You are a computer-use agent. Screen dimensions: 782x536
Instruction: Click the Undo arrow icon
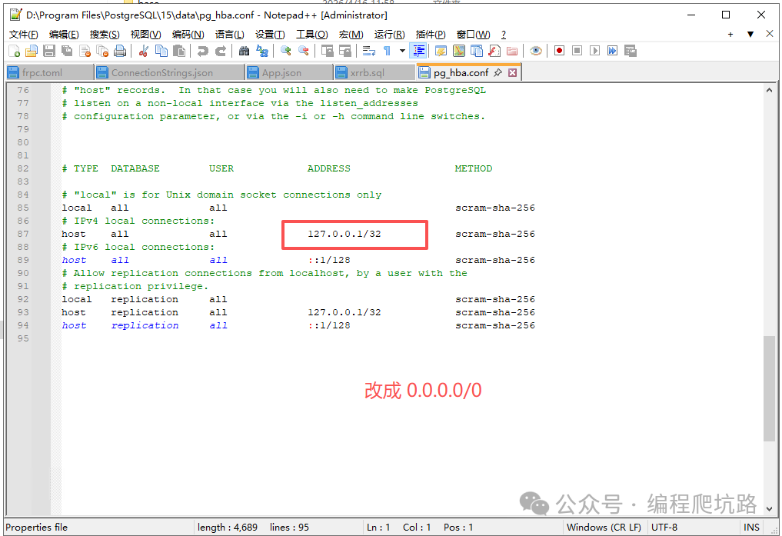[x=202, y=51]
